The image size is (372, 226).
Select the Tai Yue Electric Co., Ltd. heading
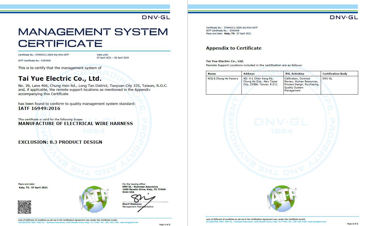(x=60, y=79)
